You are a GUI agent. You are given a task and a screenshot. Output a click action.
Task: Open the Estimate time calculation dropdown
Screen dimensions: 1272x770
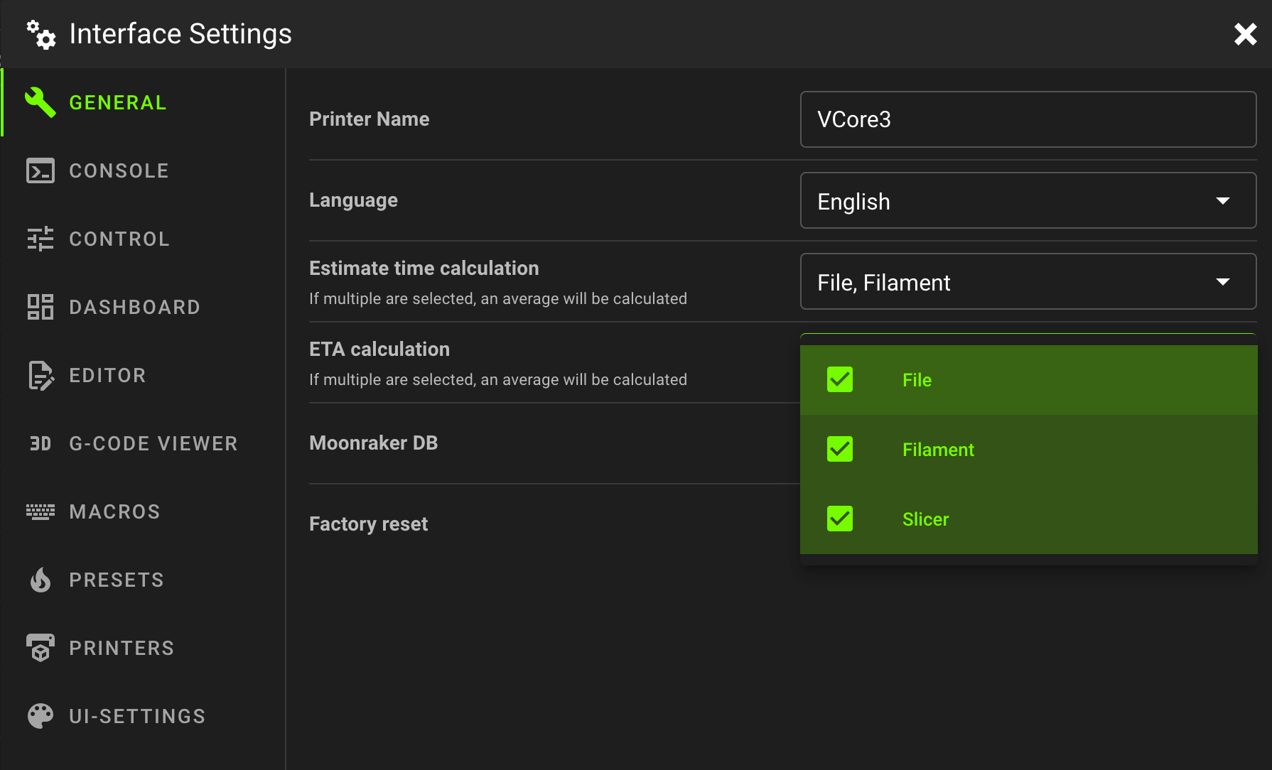pos(1028,281)
